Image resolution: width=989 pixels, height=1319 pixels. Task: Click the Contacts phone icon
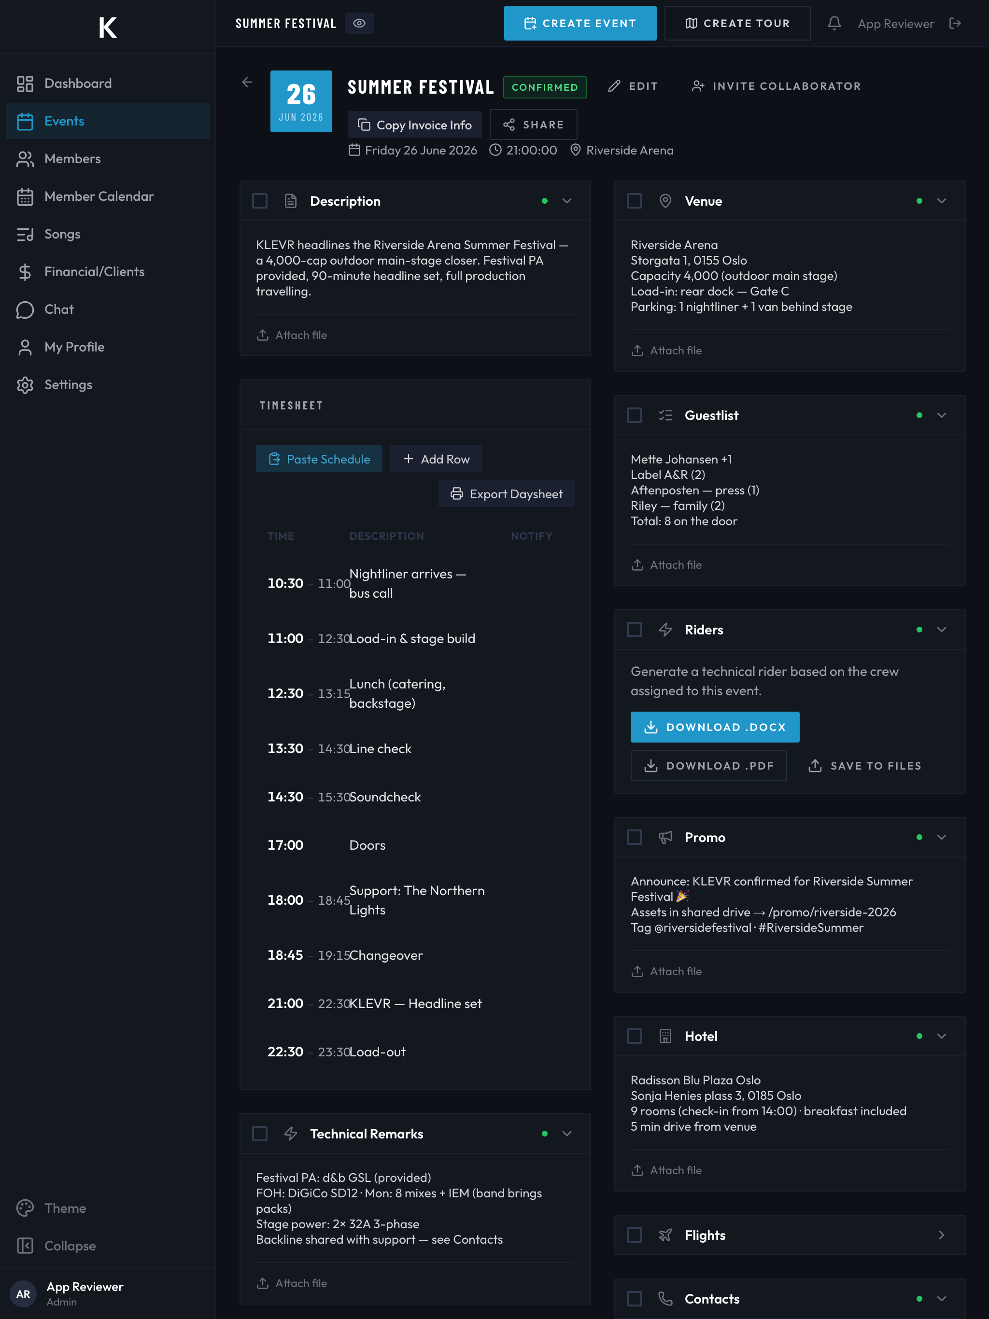pyautogui.click(x=665, y=1299)
